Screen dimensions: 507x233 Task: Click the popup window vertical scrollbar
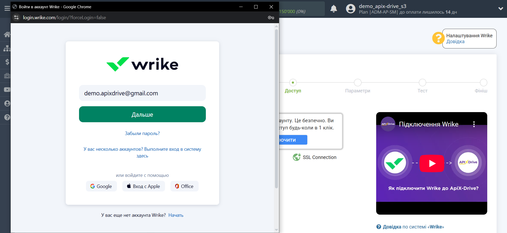click(276, 108)
